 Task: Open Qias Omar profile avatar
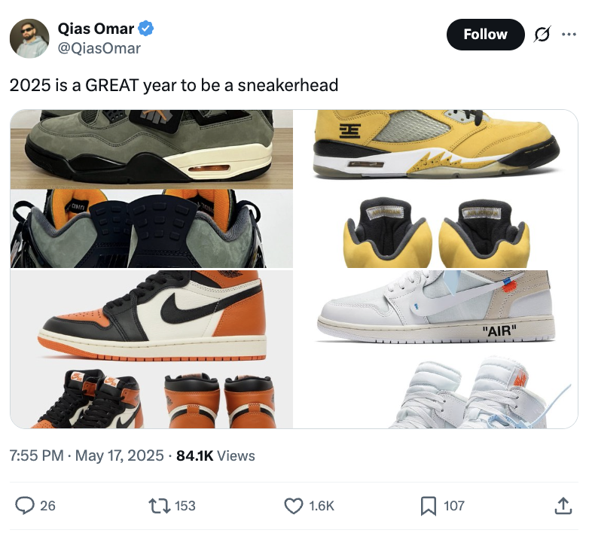(x=29, y=38)
